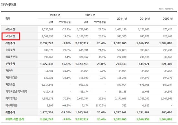
Task: Click the 1,126,086 cell
Action: pyautogui.click(x=144, y=29)
